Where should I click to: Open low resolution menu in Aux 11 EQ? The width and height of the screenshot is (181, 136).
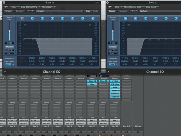coord(9,53)
